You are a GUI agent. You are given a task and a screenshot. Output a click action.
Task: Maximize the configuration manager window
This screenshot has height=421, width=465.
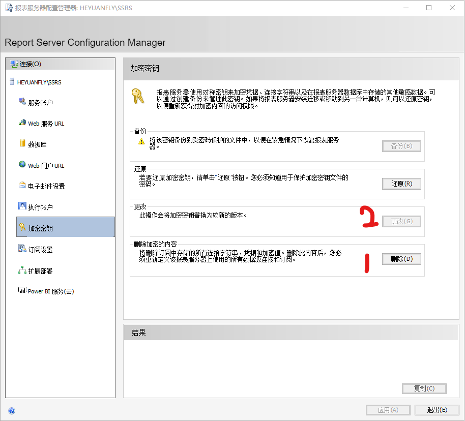click(429, 8)
